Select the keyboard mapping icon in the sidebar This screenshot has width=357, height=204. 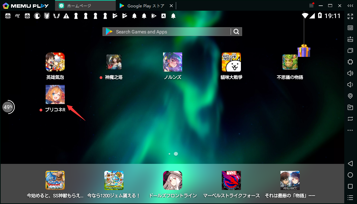(x=350, y=28)
